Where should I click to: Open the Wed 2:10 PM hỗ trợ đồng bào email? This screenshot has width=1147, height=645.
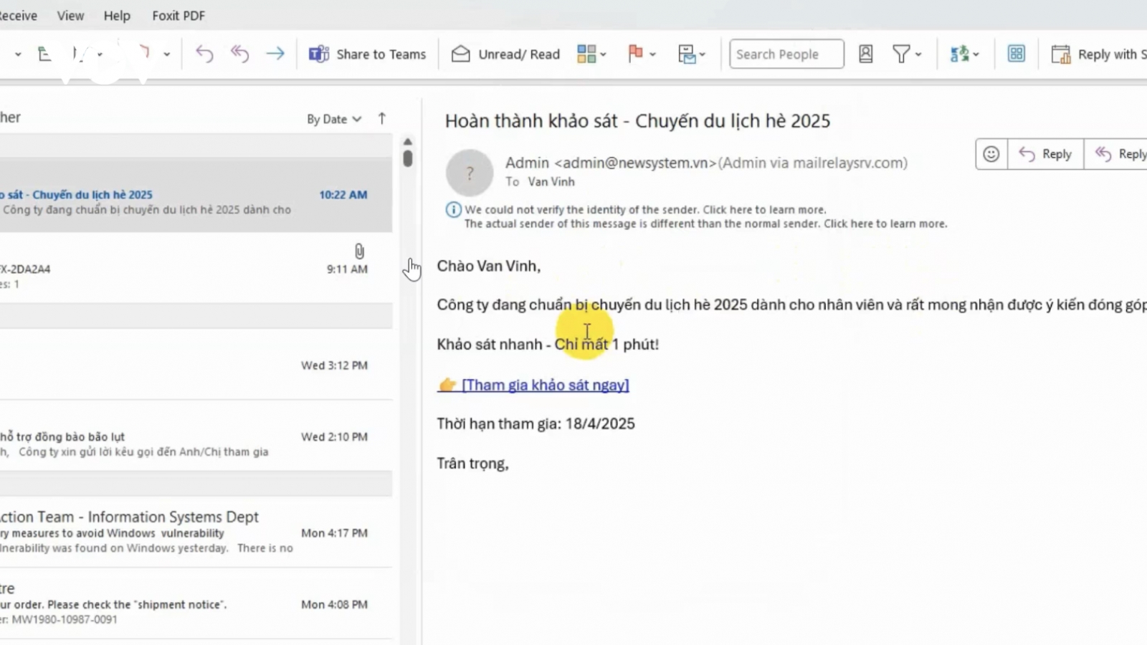click(x=196, y=436)
